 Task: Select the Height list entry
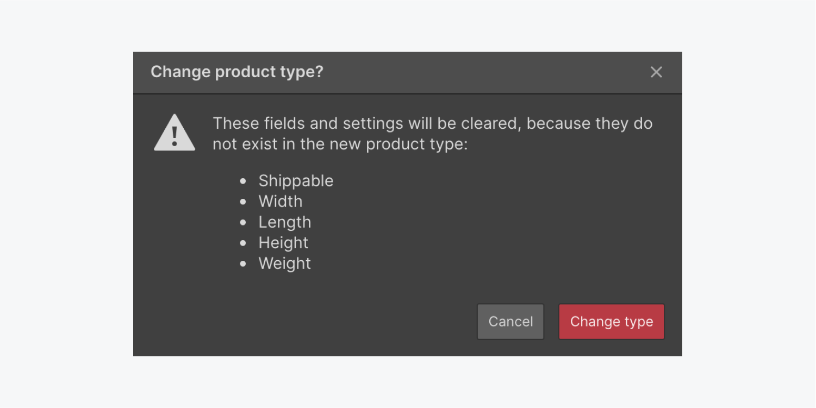tap(283, 243)
